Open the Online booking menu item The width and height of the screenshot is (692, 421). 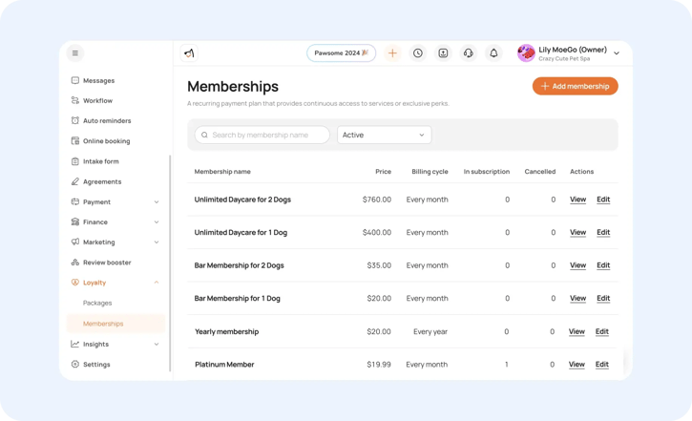coord(106,141)
